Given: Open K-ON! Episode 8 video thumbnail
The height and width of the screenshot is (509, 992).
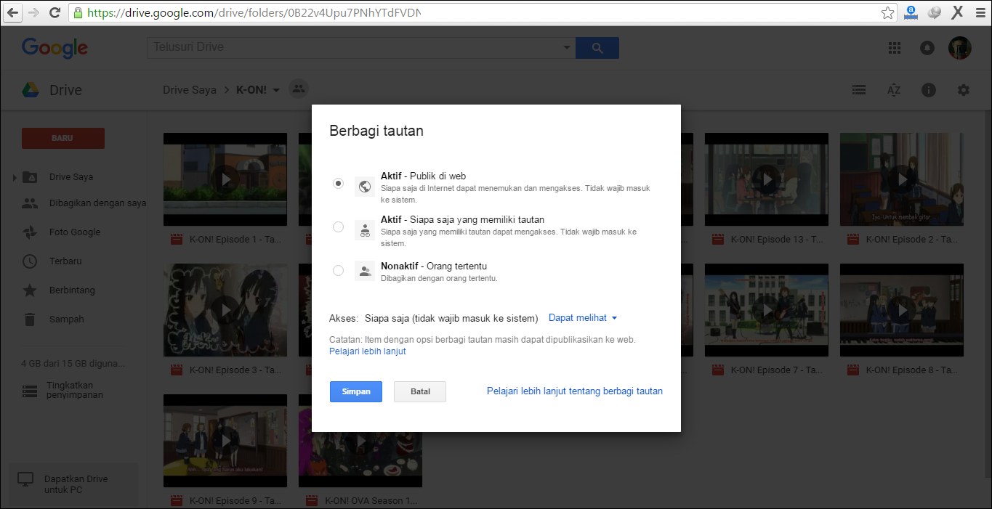Looking at the screenshot, I should click(x=902, y=310).
